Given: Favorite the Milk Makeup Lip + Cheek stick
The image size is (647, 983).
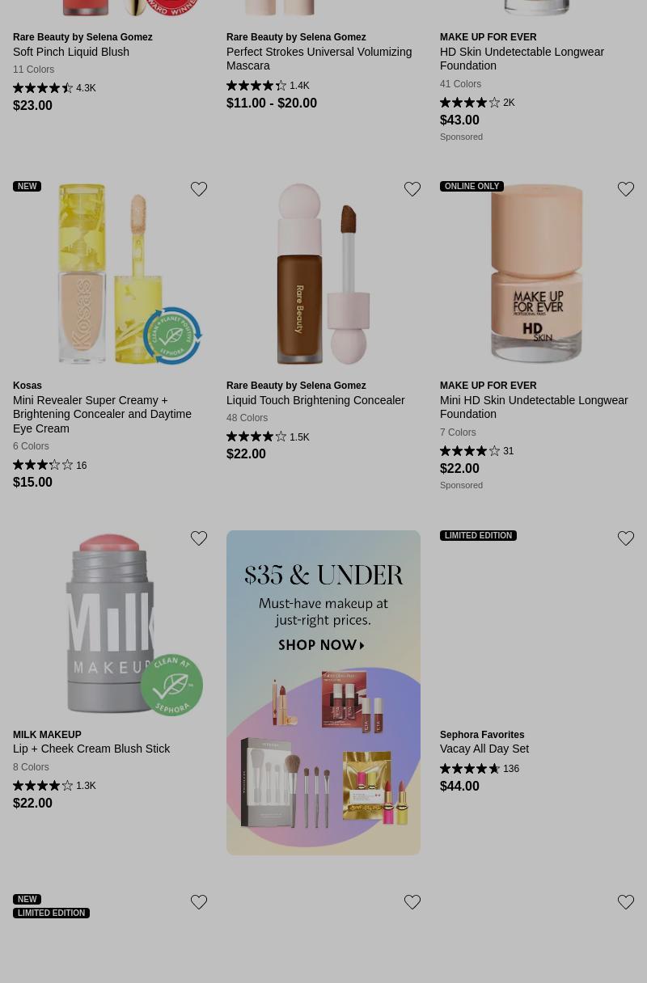Looking at the screenshot, I should (199, 538).
